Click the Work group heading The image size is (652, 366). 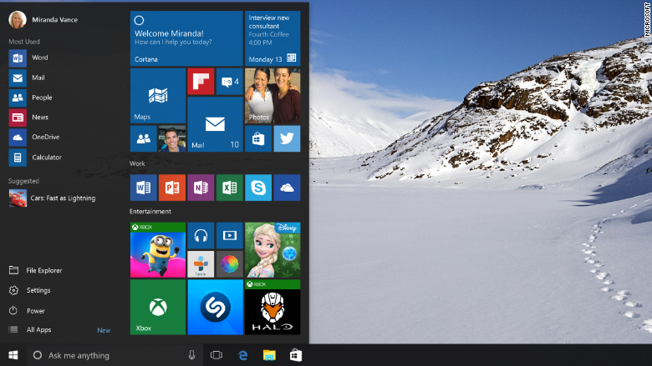(137, 163)
